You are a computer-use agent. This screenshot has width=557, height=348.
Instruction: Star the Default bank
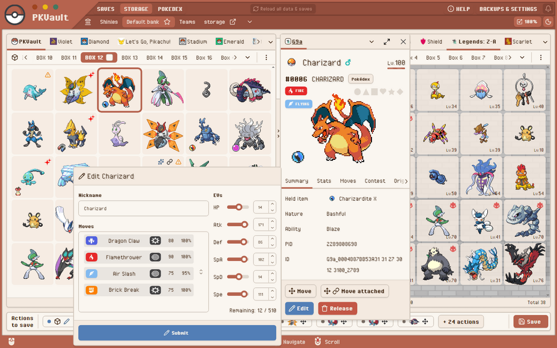click(167, 22)
